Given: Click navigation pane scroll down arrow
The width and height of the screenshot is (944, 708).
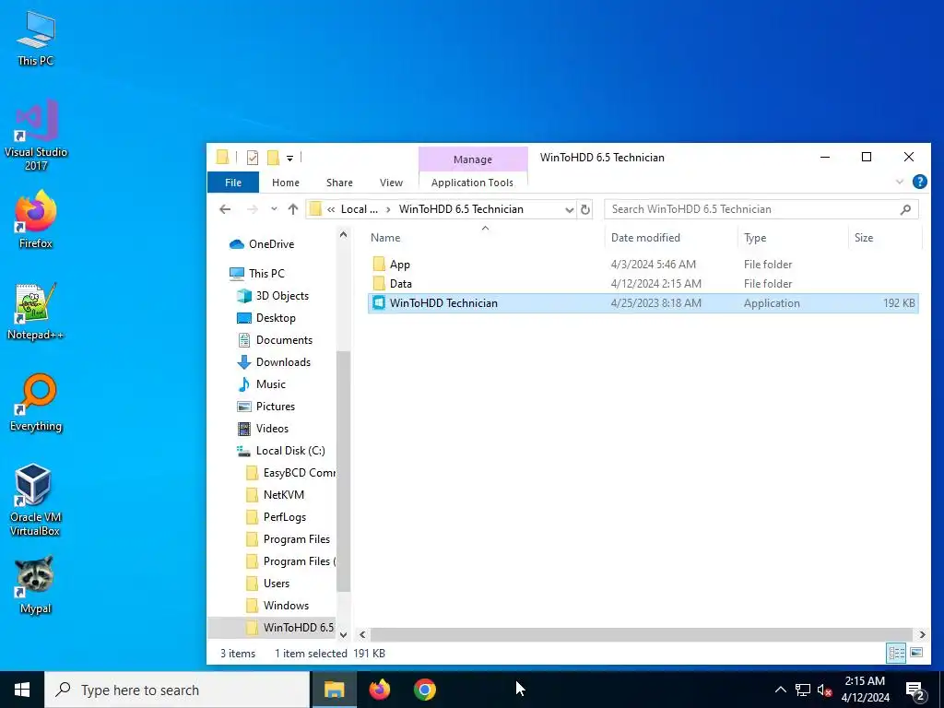Looking at the screenshot, I should (x=343, y=634).
